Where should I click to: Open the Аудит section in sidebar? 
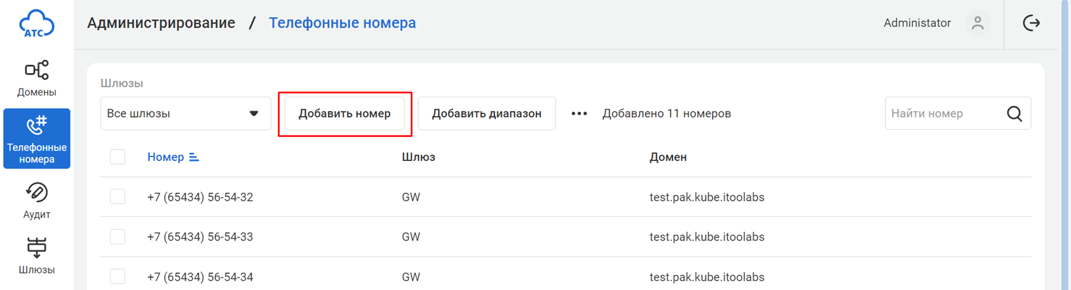[x=36, y=200]
